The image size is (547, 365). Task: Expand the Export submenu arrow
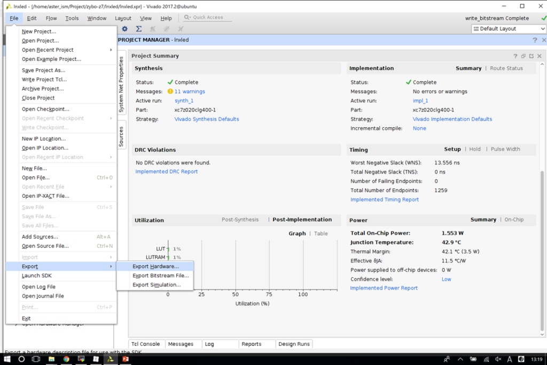pyautogui.click(x=111, y=267)
